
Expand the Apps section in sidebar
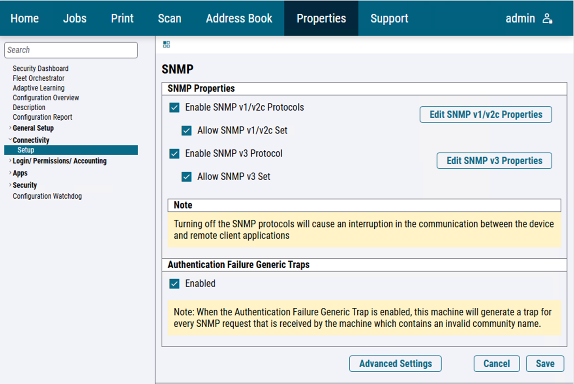coord(10,173)
